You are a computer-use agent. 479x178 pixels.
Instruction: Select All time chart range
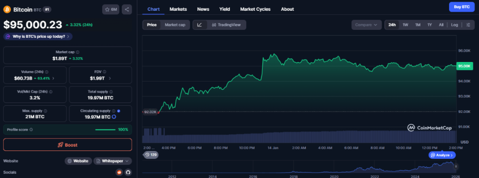point(441,25)
